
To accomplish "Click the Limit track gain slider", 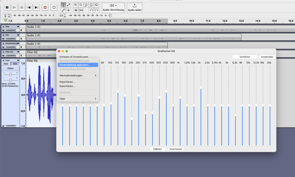I will click(11, 74).
